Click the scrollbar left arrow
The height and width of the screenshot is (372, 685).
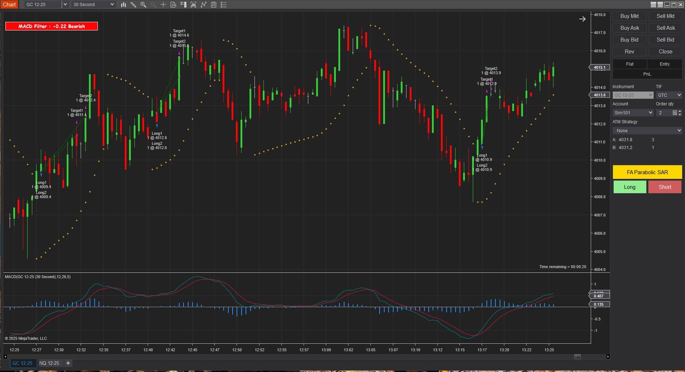pos(5,357)
